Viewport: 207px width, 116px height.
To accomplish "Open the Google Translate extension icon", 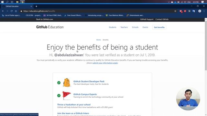I will click(x=194, y=11).
